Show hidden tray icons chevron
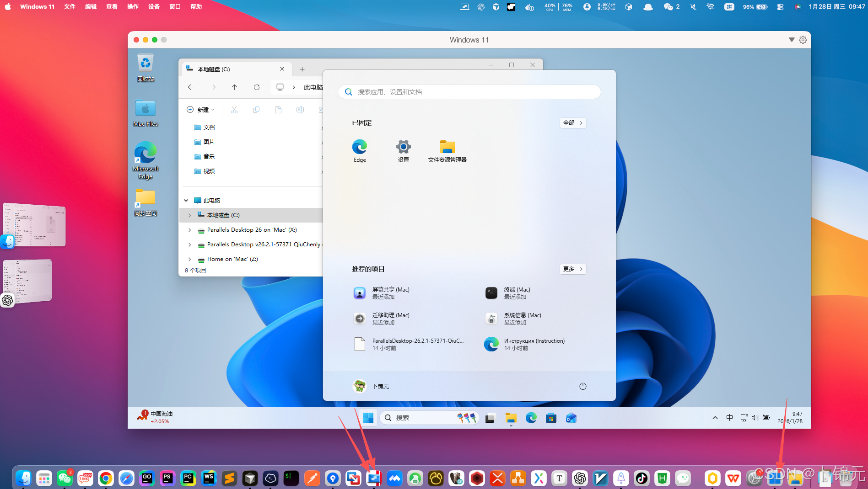Screen dimensions: 868x489 click(715, 418)
